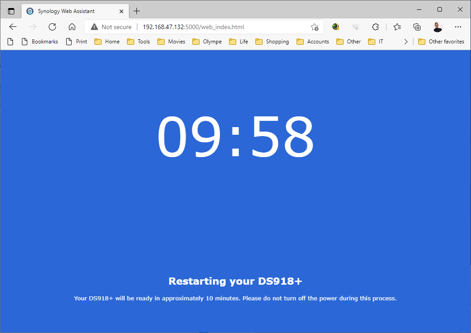Click the address bar URL
This screenshot has width=471, height=333.
pos(193,27)
